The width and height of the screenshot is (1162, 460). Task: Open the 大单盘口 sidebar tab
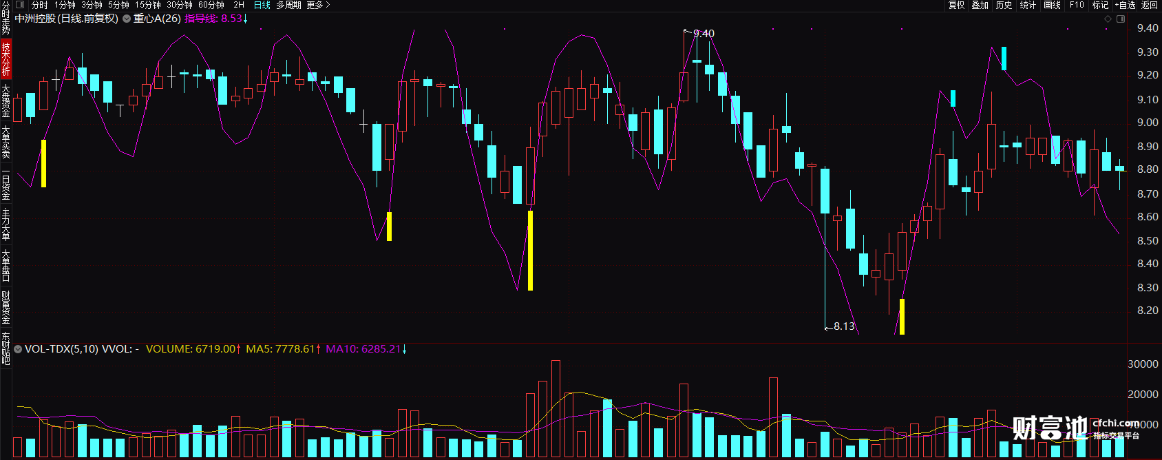tap(6, 266)
